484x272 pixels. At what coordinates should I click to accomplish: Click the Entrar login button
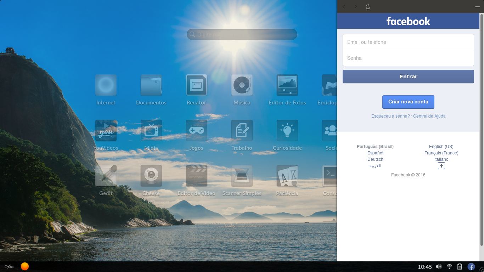click(x=408, y=76)
